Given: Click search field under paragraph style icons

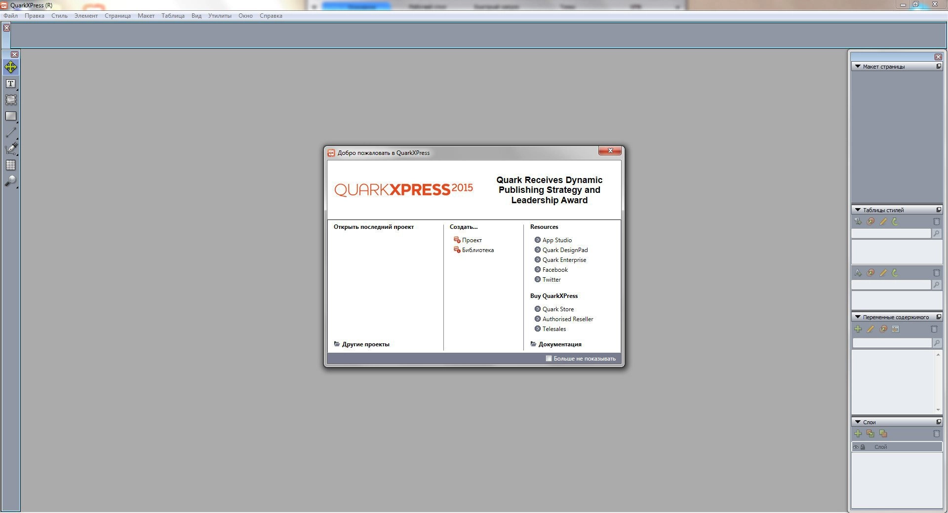Looking at the screenshot, I should (x=891, y=233).
